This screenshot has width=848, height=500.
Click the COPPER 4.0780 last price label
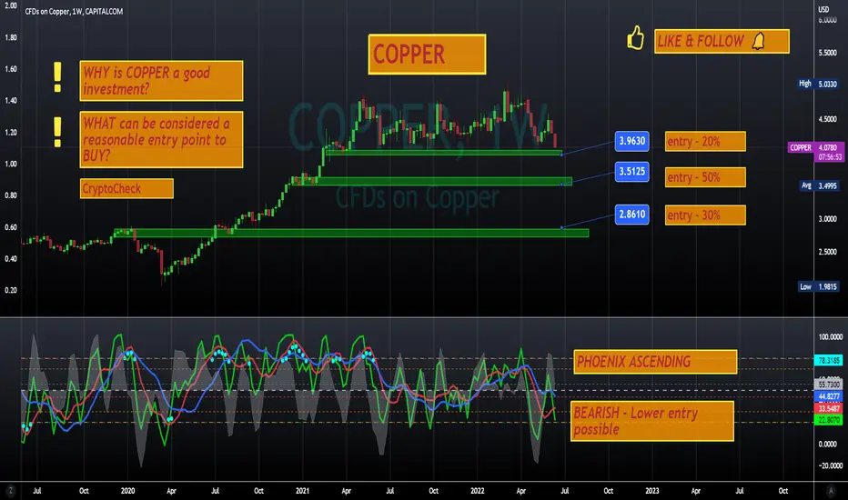815,147
